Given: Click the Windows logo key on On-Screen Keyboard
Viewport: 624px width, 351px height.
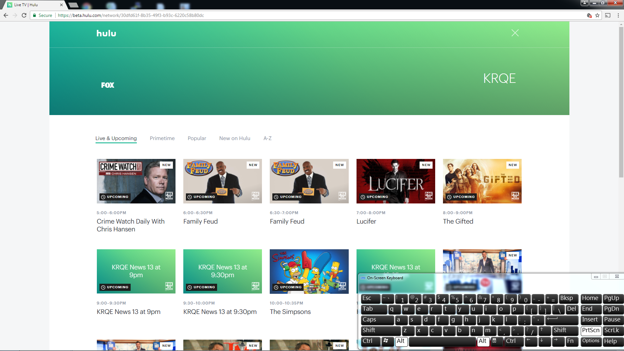Looking at the screenshot, I should click(387, 342).
